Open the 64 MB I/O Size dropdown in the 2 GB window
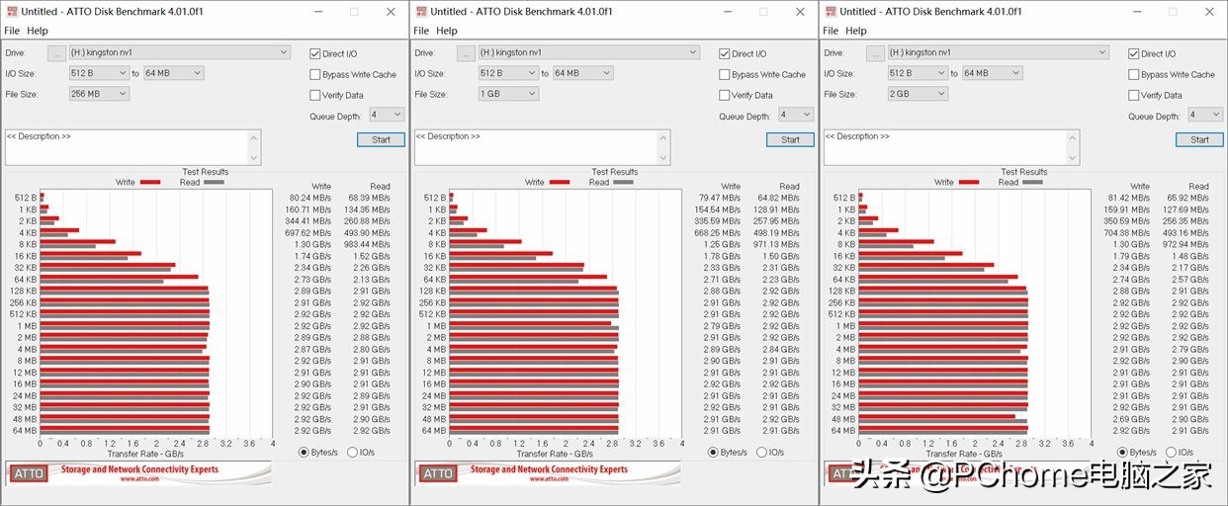The height and width of the screenshot is (506, 1228). pyautogui.click(x=992, y=73)
